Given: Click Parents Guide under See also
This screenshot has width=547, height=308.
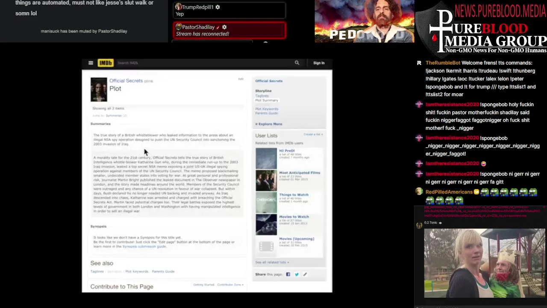Looking at the screenshot, I should (x=163, y=271).
